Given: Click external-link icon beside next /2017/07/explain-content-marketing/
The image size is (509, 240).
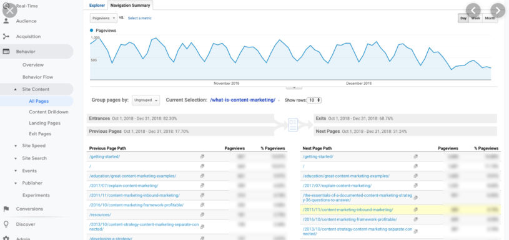Looking at the screenshot, I should [415, 186].
